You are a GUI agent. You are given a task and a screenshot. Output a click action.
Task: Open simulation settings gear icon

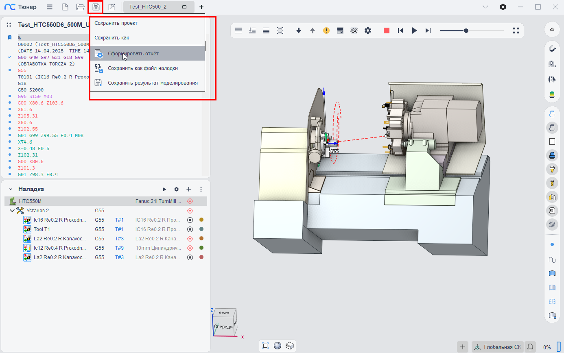(x=368, y=31)
